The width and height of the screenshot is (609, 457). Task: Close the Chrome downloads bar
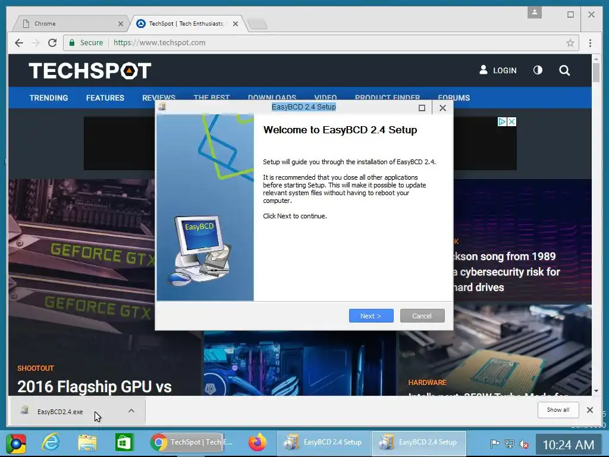point(589,410)
